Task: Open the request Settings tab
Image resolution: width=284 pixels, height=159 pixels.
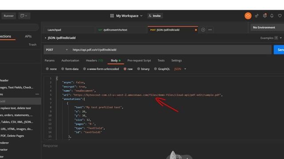Action: pyautogui.click(x=177, y=61)
